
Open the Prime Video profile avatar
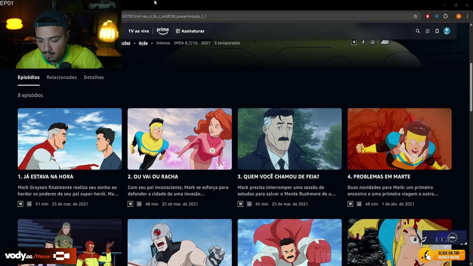click(447, 31)
